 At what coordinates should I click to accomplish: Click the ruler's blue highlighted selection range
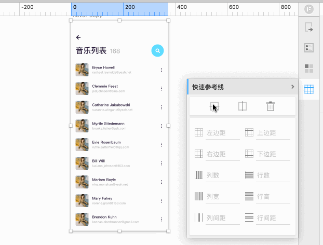point(119,9)
